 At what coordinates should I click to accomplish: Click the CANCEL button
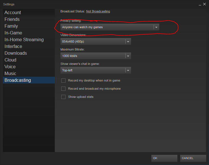[x=193, y=158]
